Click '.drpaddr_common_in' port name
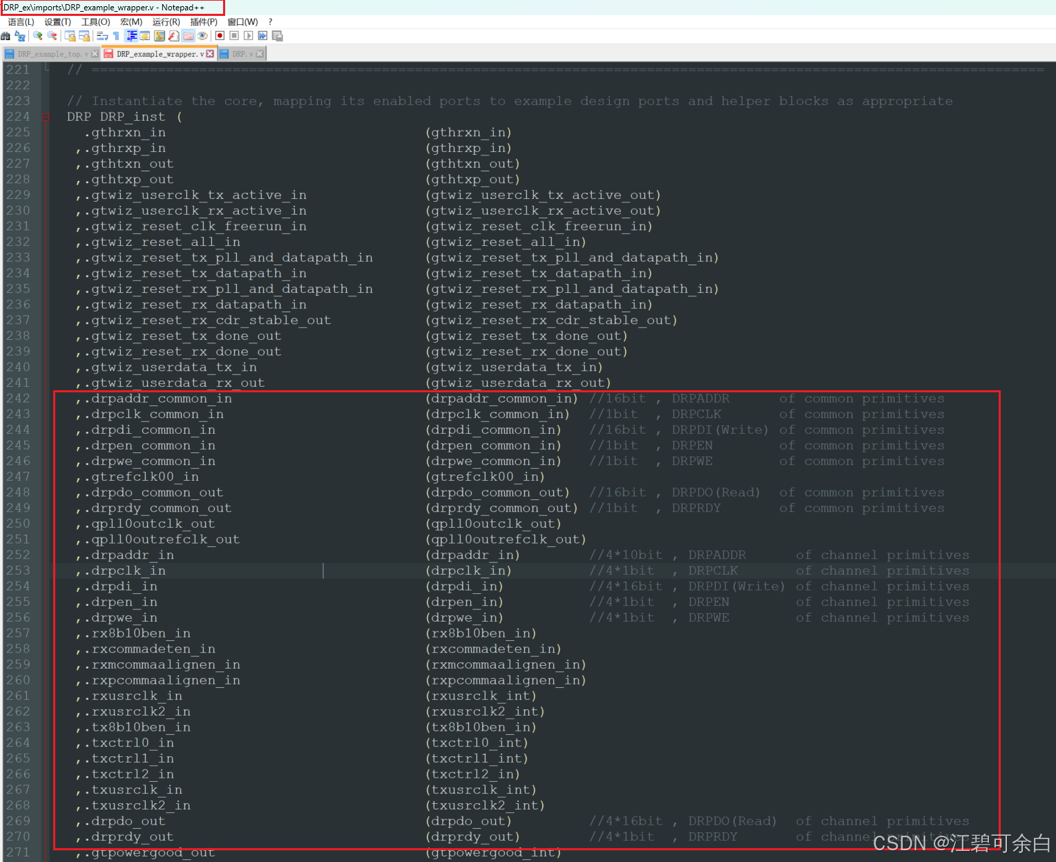This screenshot has width=1056, height=862. coord(158,399)
